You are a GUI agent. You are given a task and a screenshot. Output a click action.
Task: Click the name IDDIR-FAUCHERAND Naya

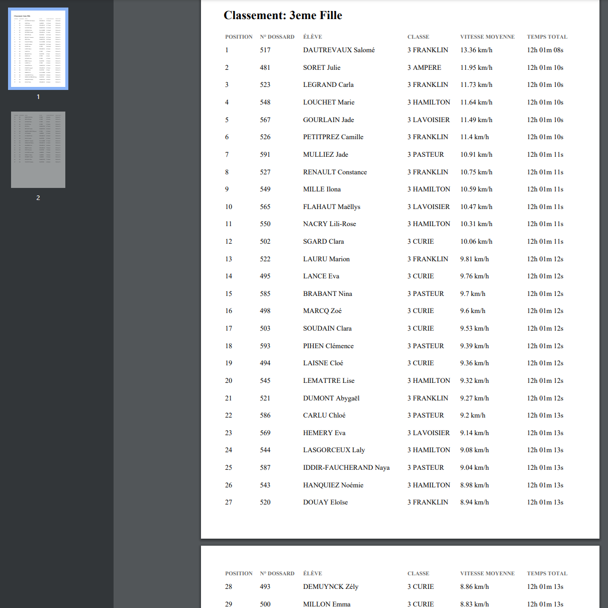pos(346,468)
